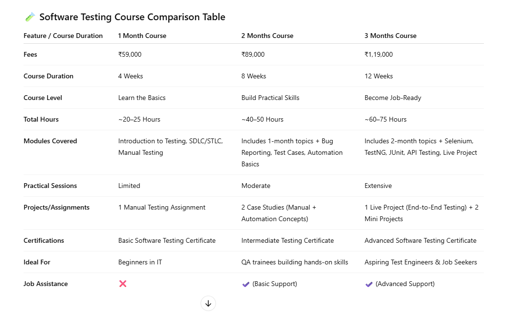Image resolution: width=507 pixels, height=312 pixels.
Task: Click the Advanced Software Testing Certificate text
Action: [420, 240]
